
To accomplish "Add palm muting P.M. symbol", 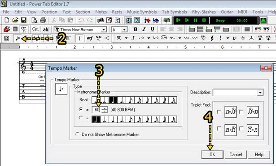I will tap(203, 38).
